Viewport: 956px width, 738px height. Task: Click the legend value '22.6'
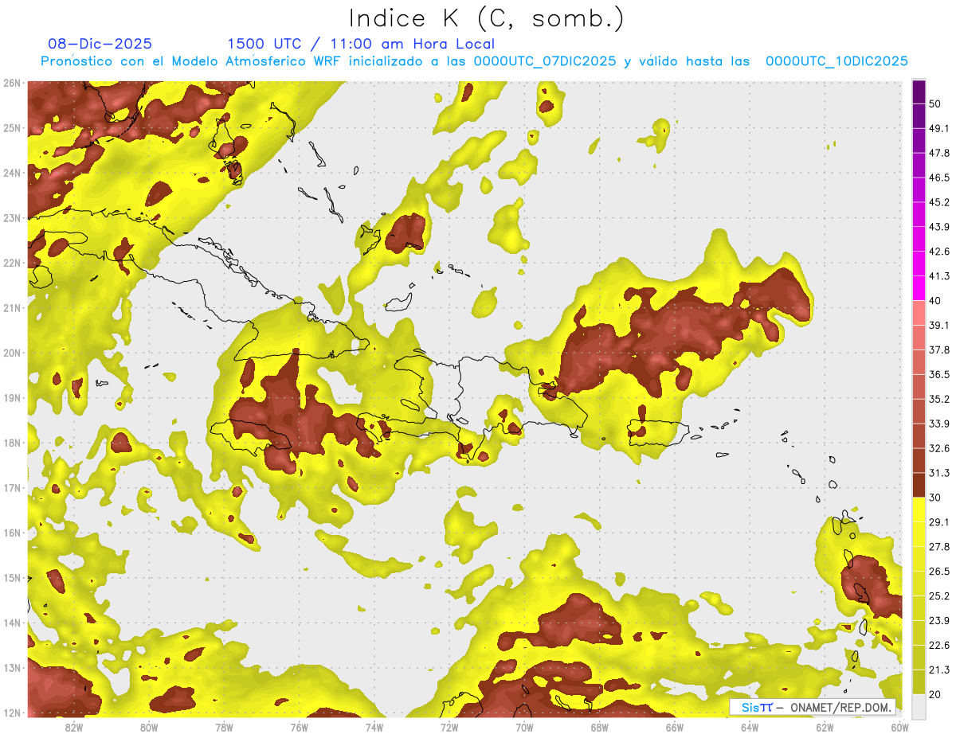(x=939, y=646)
